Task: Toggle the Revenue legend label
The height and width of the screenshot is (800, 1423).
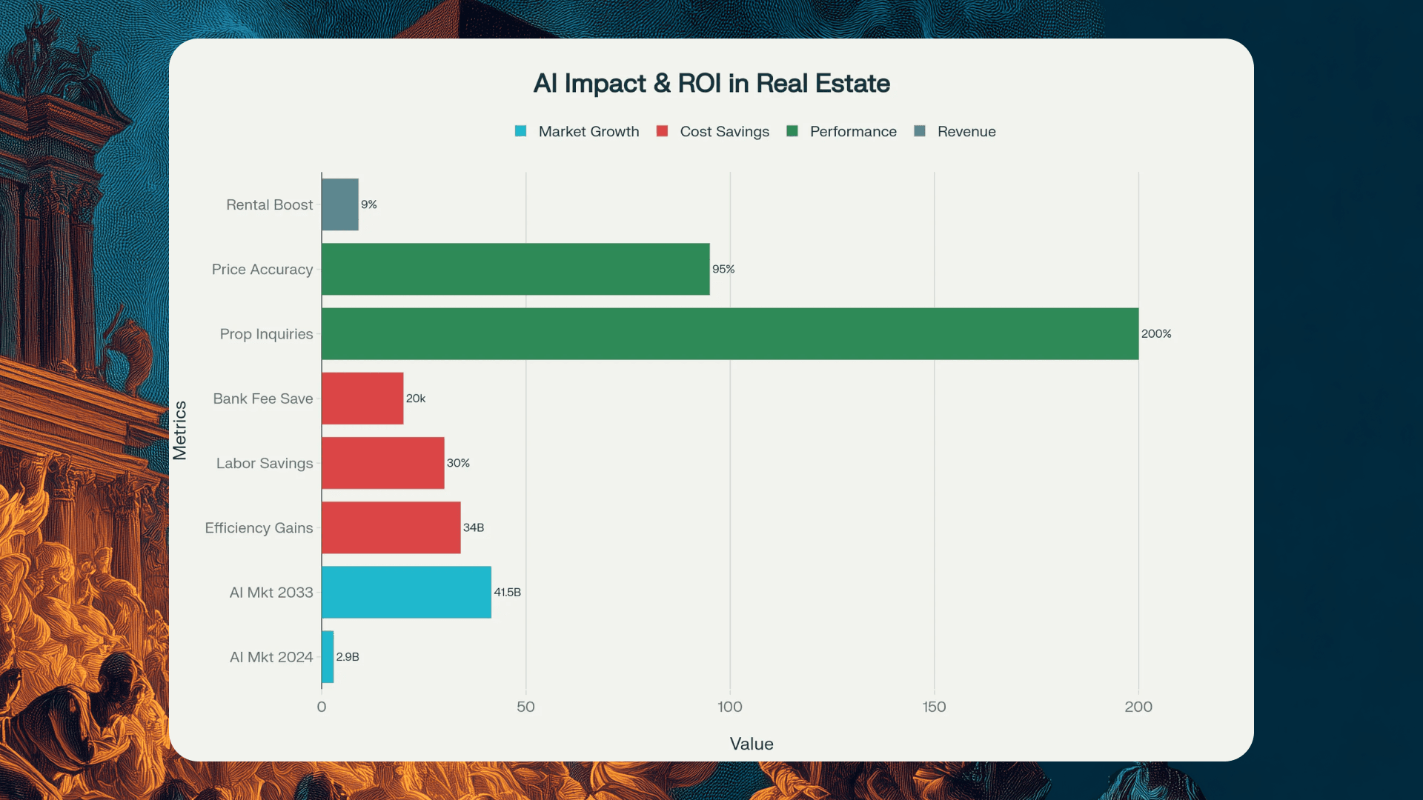Action: 966,132
